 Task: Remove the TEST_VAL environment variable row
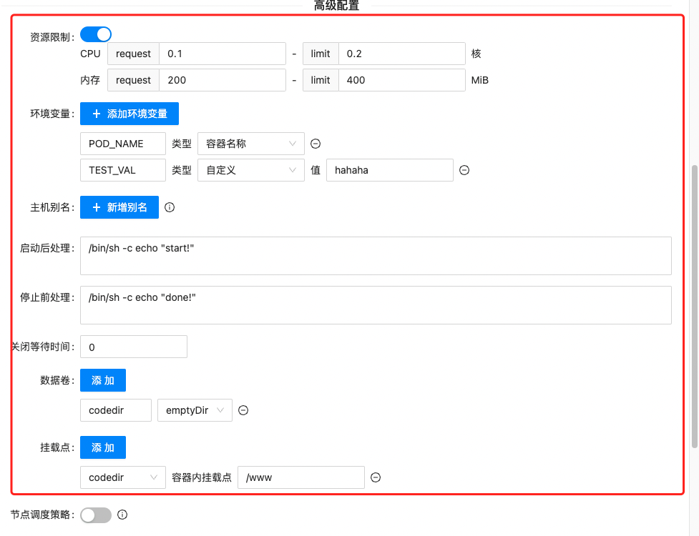coord(464,170)
